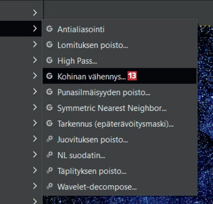Image resolution: width=213 pixels, height=204 pixels.
Task: Expand the submenu arrow left of Punasilmäisyyden poisto
Action: coord(35,92)
